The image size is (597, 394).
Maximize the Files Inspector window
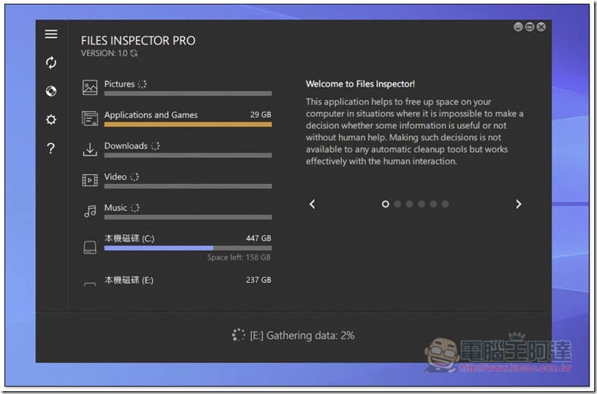click(529, 27)
